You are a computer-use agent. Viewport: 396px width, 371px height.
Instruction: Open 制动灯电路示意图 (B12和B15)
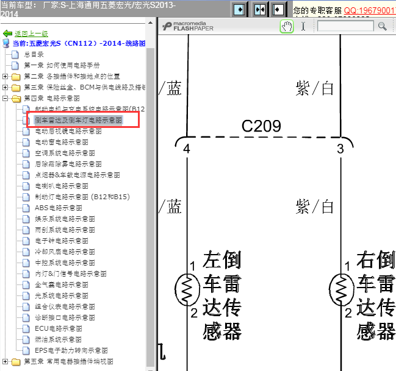tap(82, 197)
